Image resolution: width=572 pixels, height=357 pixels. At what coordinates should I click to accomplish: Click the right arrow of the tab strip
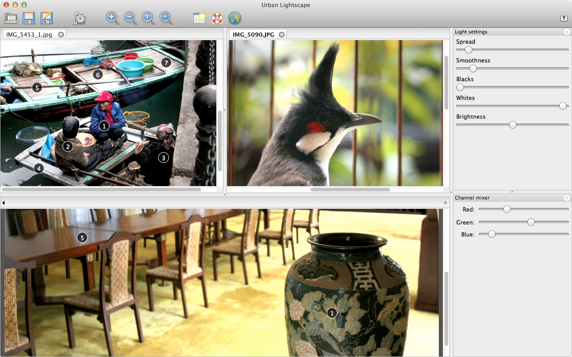[x=445, y=203]
